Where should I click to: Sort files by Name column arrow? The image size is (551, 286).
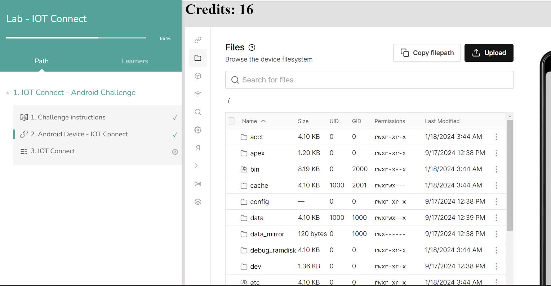(x=263, y=121)
